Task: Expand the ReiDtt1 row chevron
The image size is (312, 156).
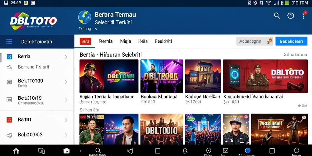Action: click(66, 120)
